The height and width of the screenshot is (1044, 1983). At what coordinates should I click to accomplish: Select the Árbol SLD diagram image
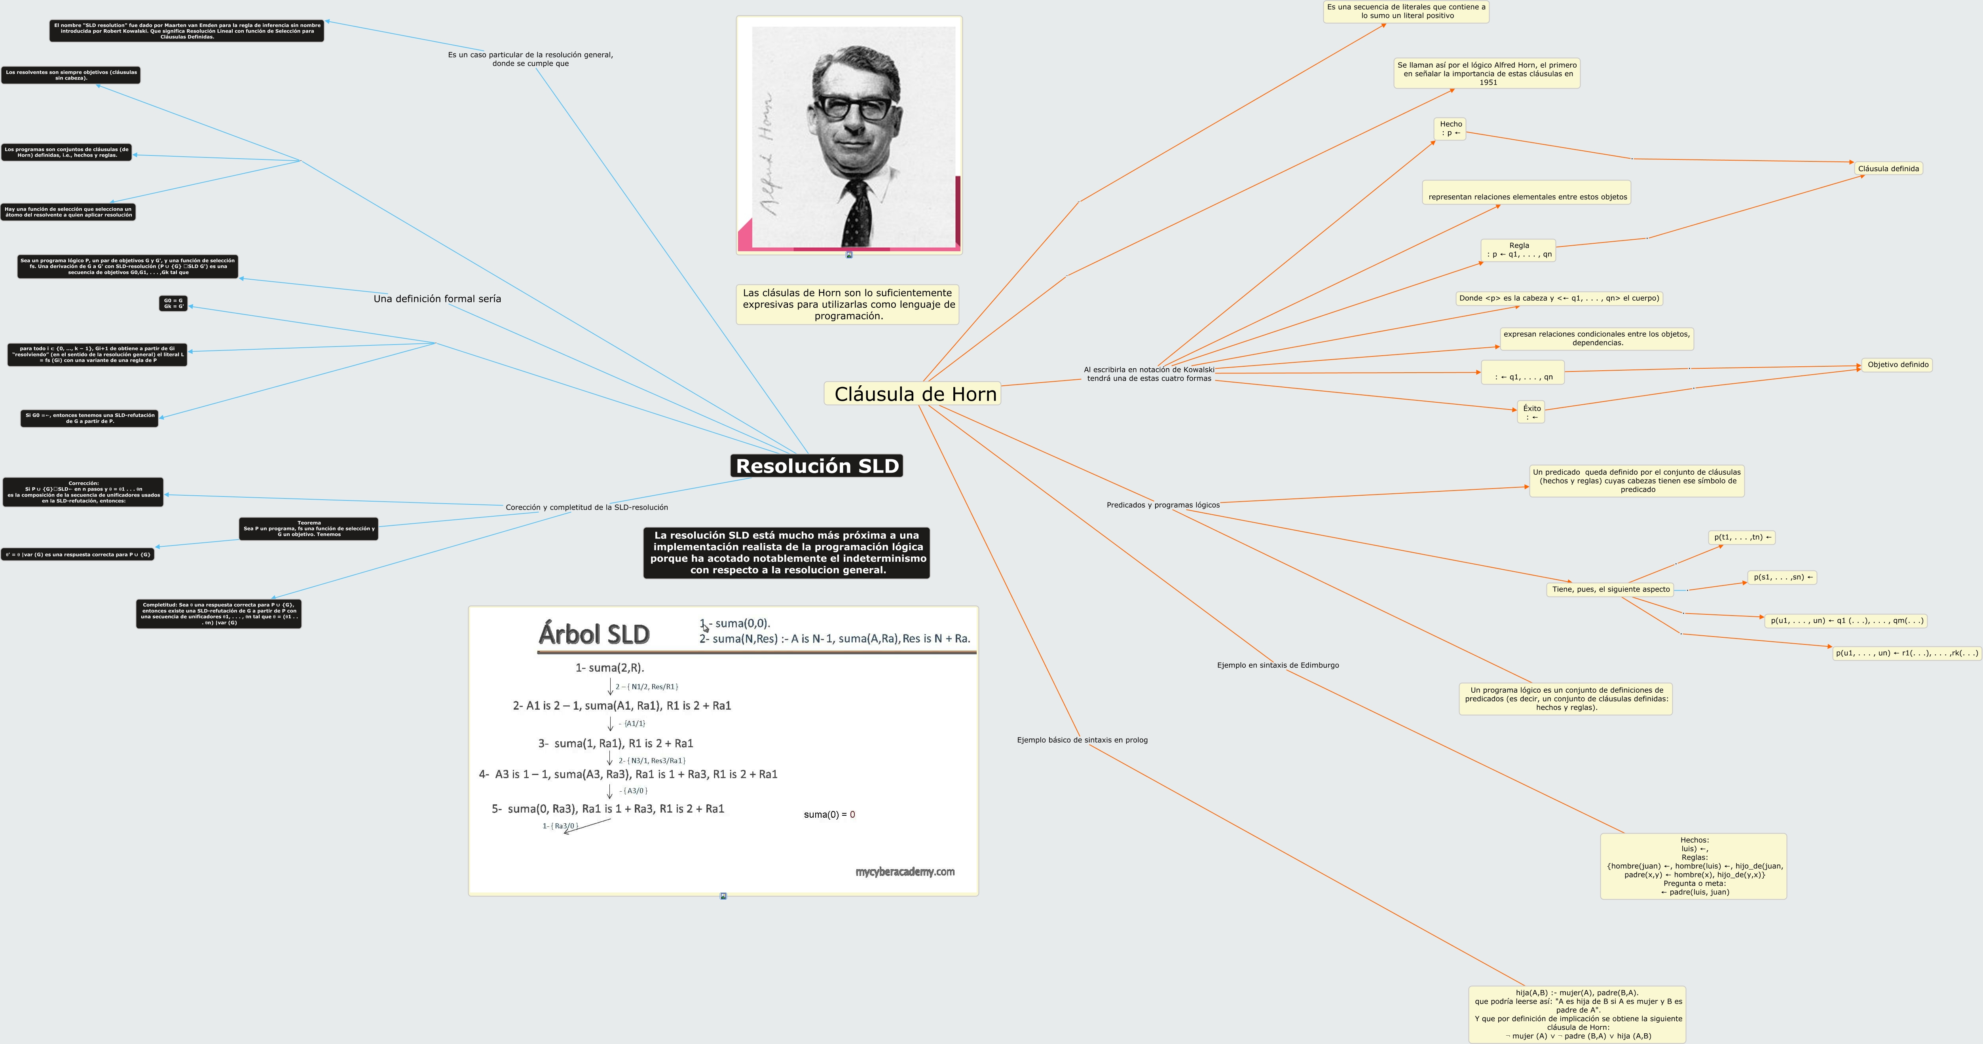point(723,750)
